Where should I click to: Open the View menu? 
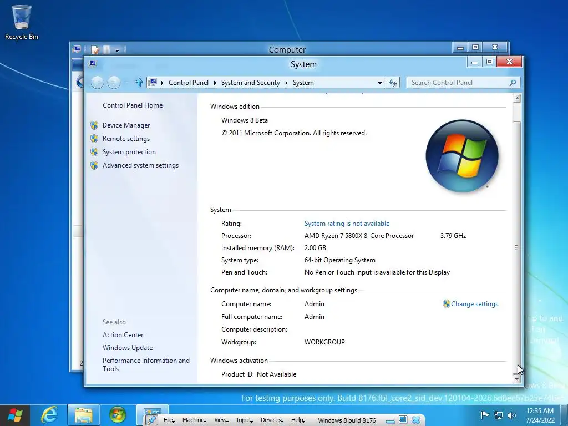pos(221,420)
